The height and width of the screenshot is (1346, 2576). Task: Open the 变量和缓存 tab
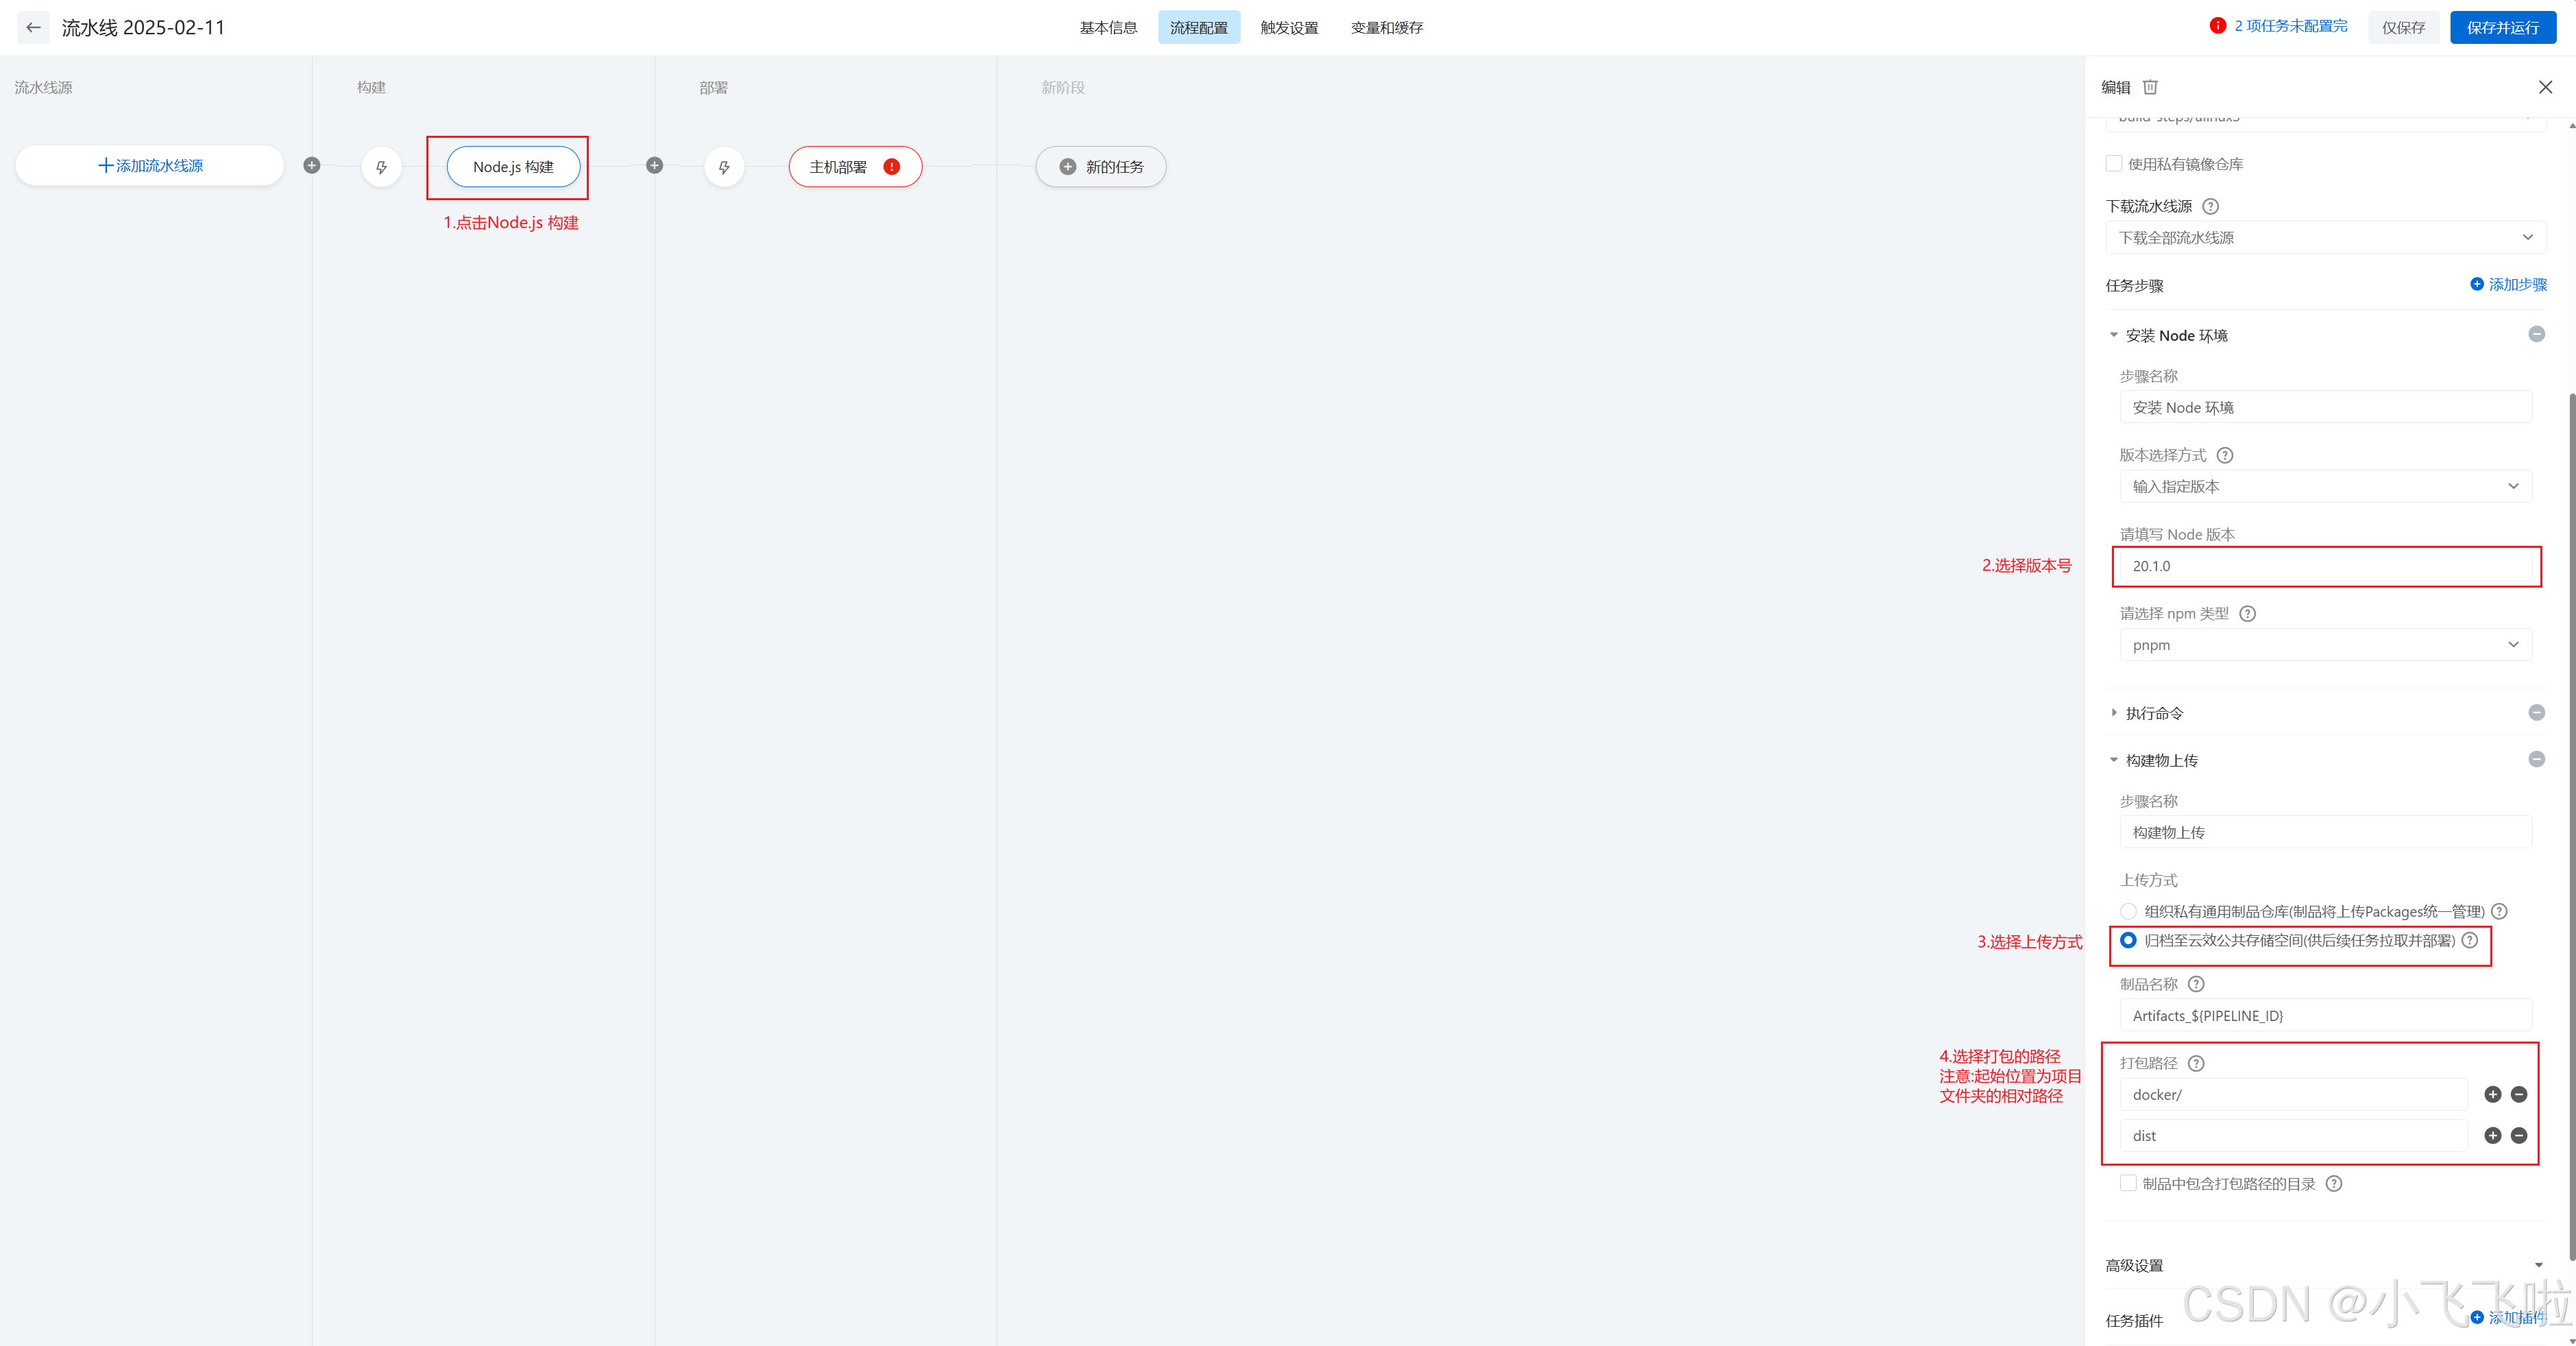click(x=1386, y=27)
